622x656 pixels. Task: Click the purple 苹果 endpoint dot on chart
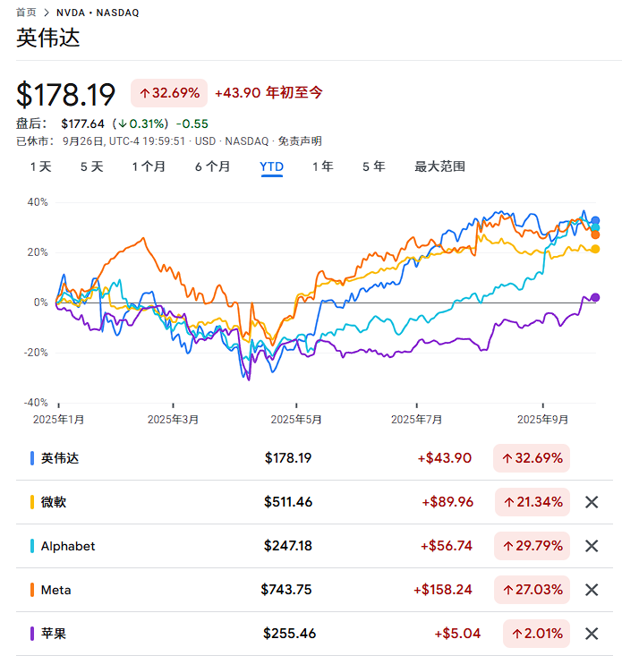pos(595,297)
